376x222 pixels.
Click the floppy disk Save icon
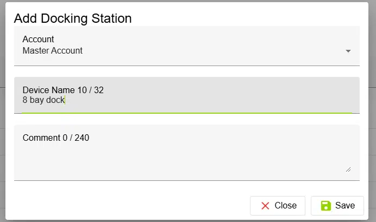tap(326, 205)
